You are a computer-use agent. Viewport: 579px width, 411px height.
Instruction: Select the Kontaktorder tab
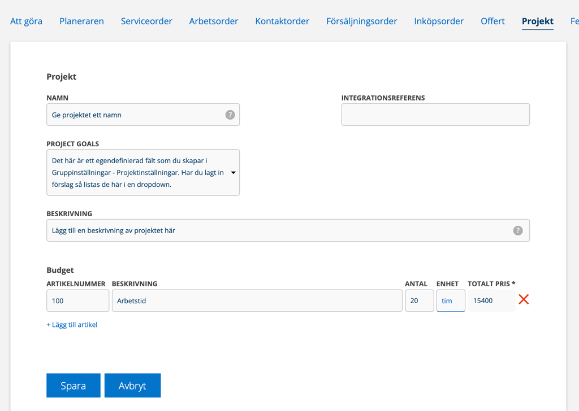[282, 21]
